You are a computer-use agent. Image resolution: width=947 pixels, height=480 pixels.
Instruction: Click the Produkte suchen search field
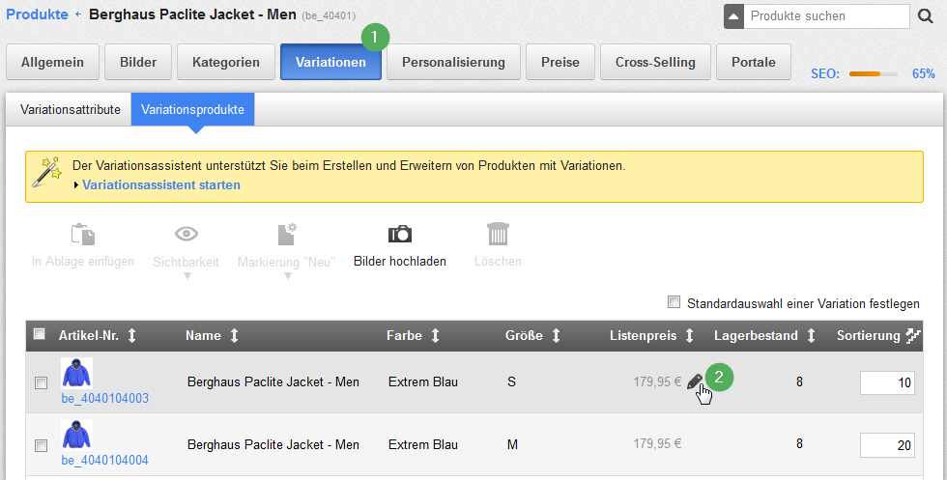pos(826,16)
